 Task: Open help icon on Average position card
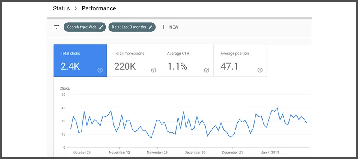pyautogui.click(x=260, y=70)
